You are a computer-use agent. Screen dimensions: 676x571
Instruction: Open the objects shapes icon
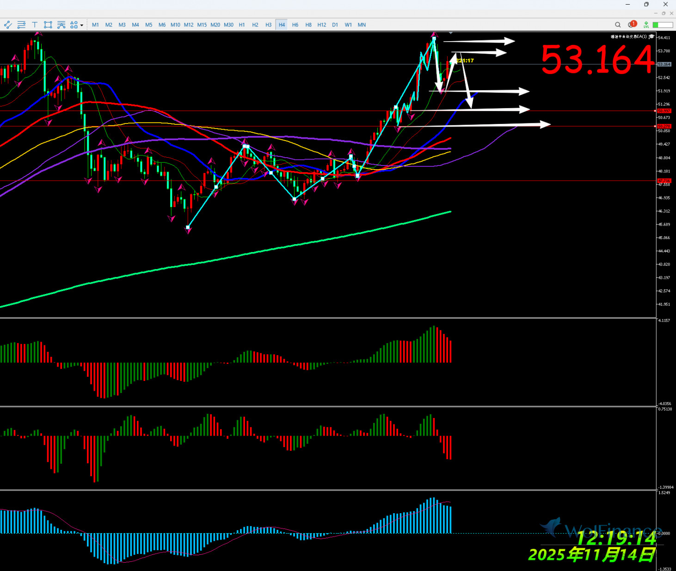(74, 25)
